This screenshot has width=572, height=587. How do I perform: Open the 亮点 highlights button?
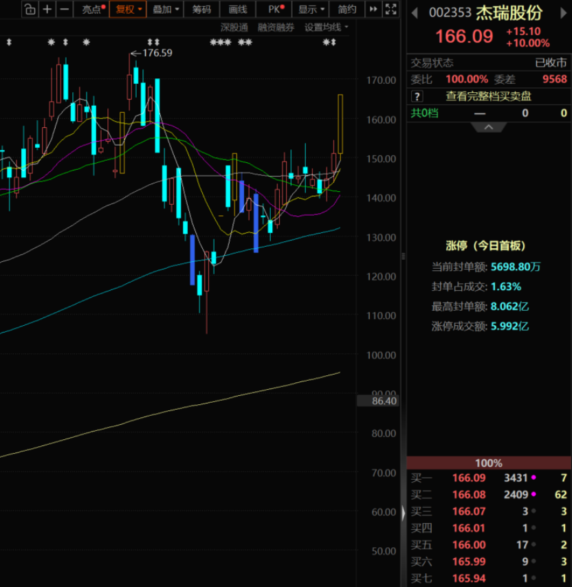tap(93, 10)
